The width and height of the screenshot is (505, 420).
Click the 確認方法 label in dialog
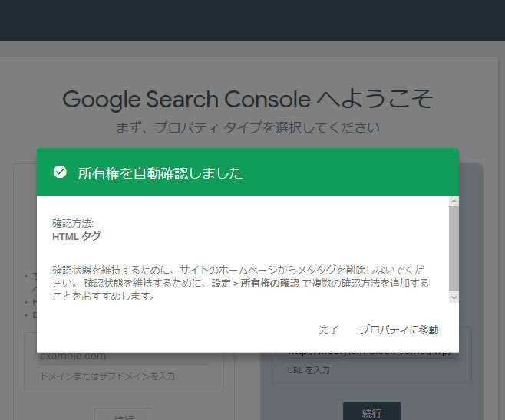(73, 224)
